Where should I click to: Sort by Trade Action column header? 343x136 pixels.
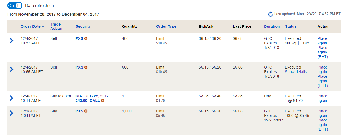tap(56, 26)
